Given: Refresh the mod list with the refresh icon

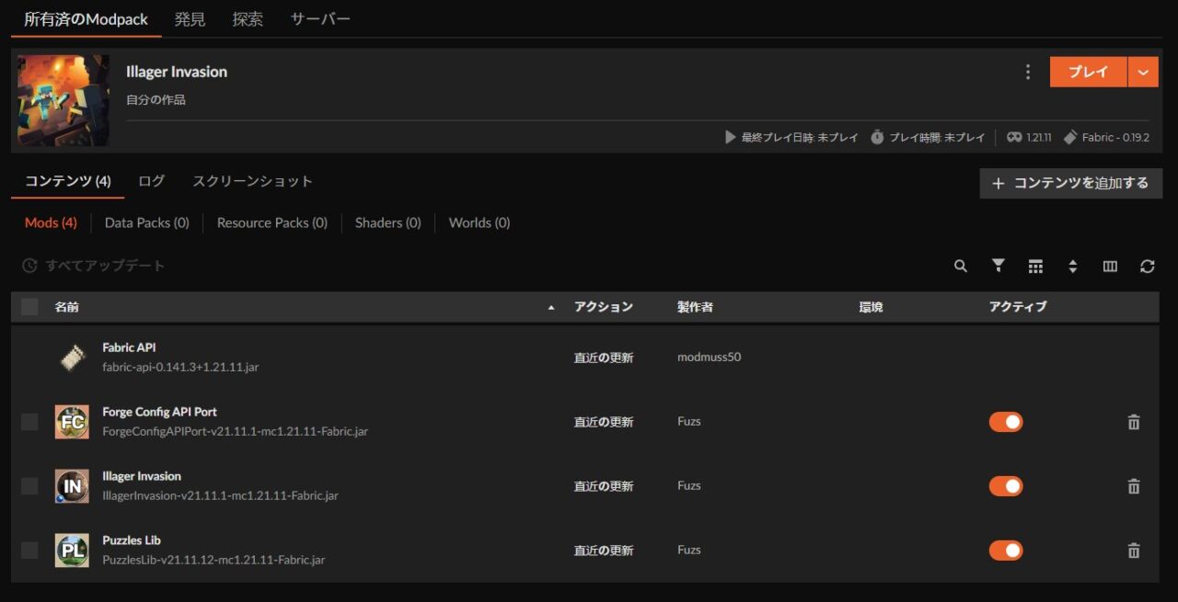Looking at the screenshot, I should point(1147,266).
